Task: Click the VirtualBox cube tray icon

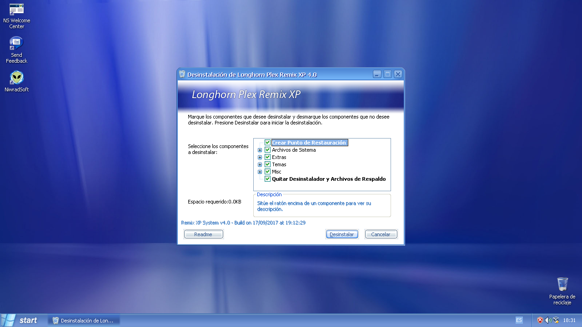Action: [556, 320]
